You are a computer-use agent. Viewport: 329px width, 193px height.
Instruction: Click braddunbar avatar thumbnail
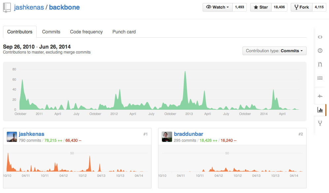(x=167, y=137)
